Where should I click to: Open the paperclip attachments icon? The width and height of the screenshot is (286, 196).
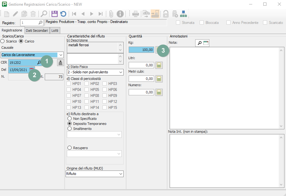tap(111, 14)
